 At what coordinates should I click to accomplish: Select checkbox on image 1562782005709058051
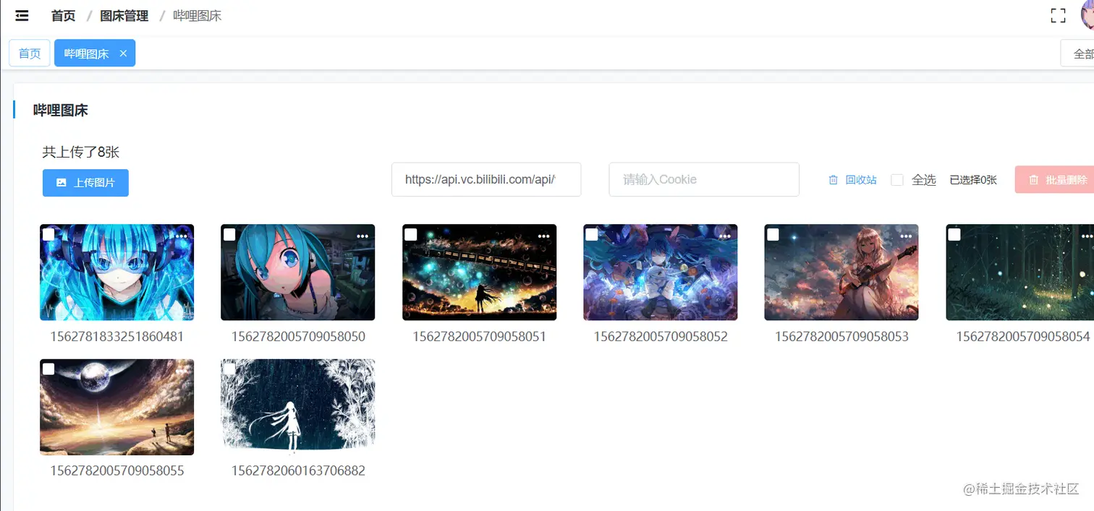(x=411, y=234)
